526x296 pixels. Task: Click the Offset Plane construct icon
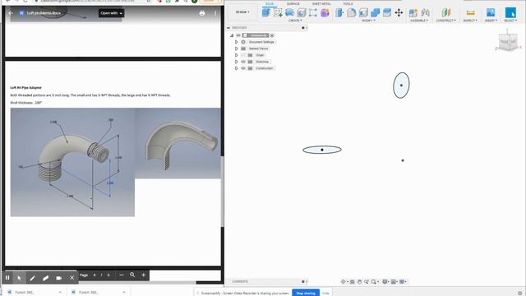[x=445, y=13]
